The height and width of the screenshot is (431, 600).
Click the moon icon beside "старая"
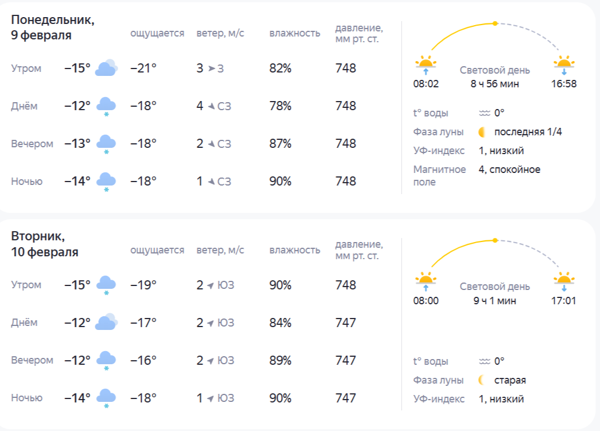[483, 380]
